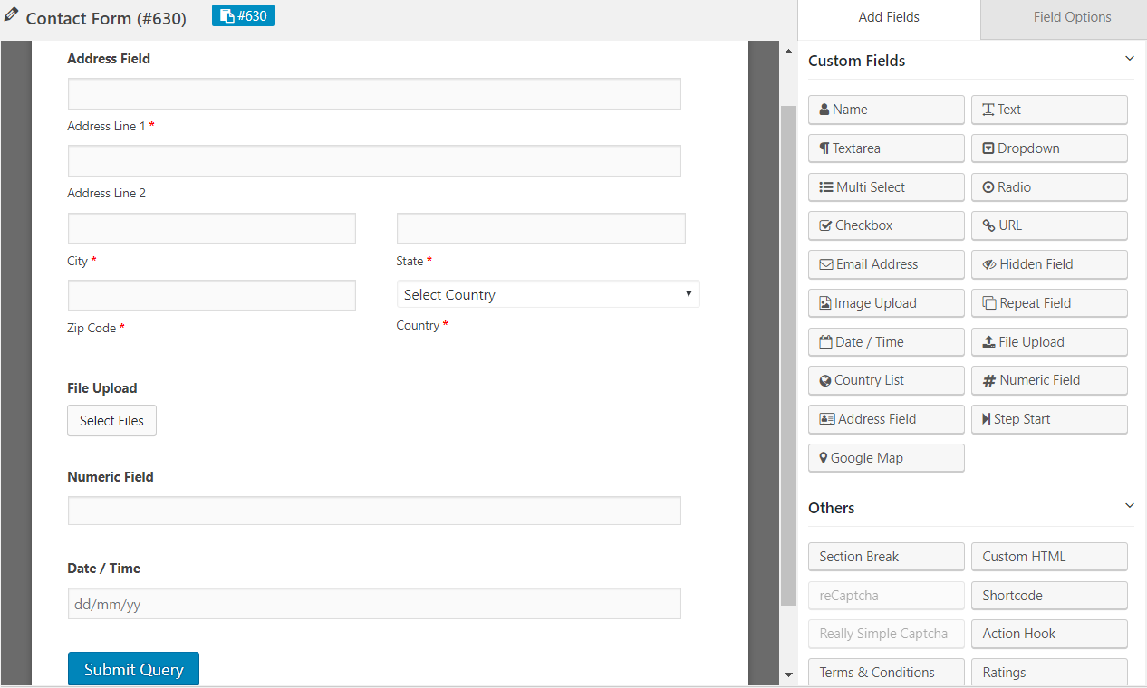Click the Zip Code input box
This screenshot has height=688, width=1147.
coord(212,295)
